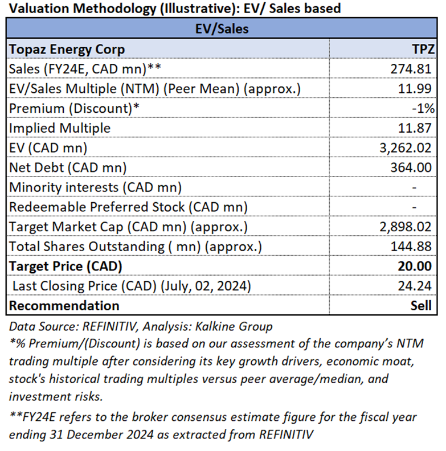Select the Premium (Discount) value -1%
The image size is (446, 451).
(423, 108)
